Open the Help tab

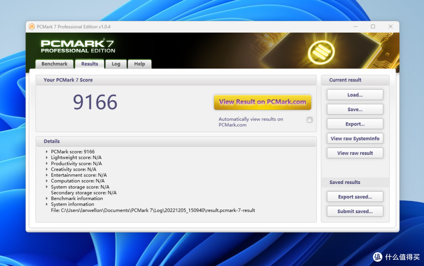click(x=139, y=64)
